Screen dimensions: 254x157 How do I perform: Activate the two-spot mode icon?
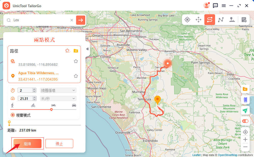click(x=210, y=20)
